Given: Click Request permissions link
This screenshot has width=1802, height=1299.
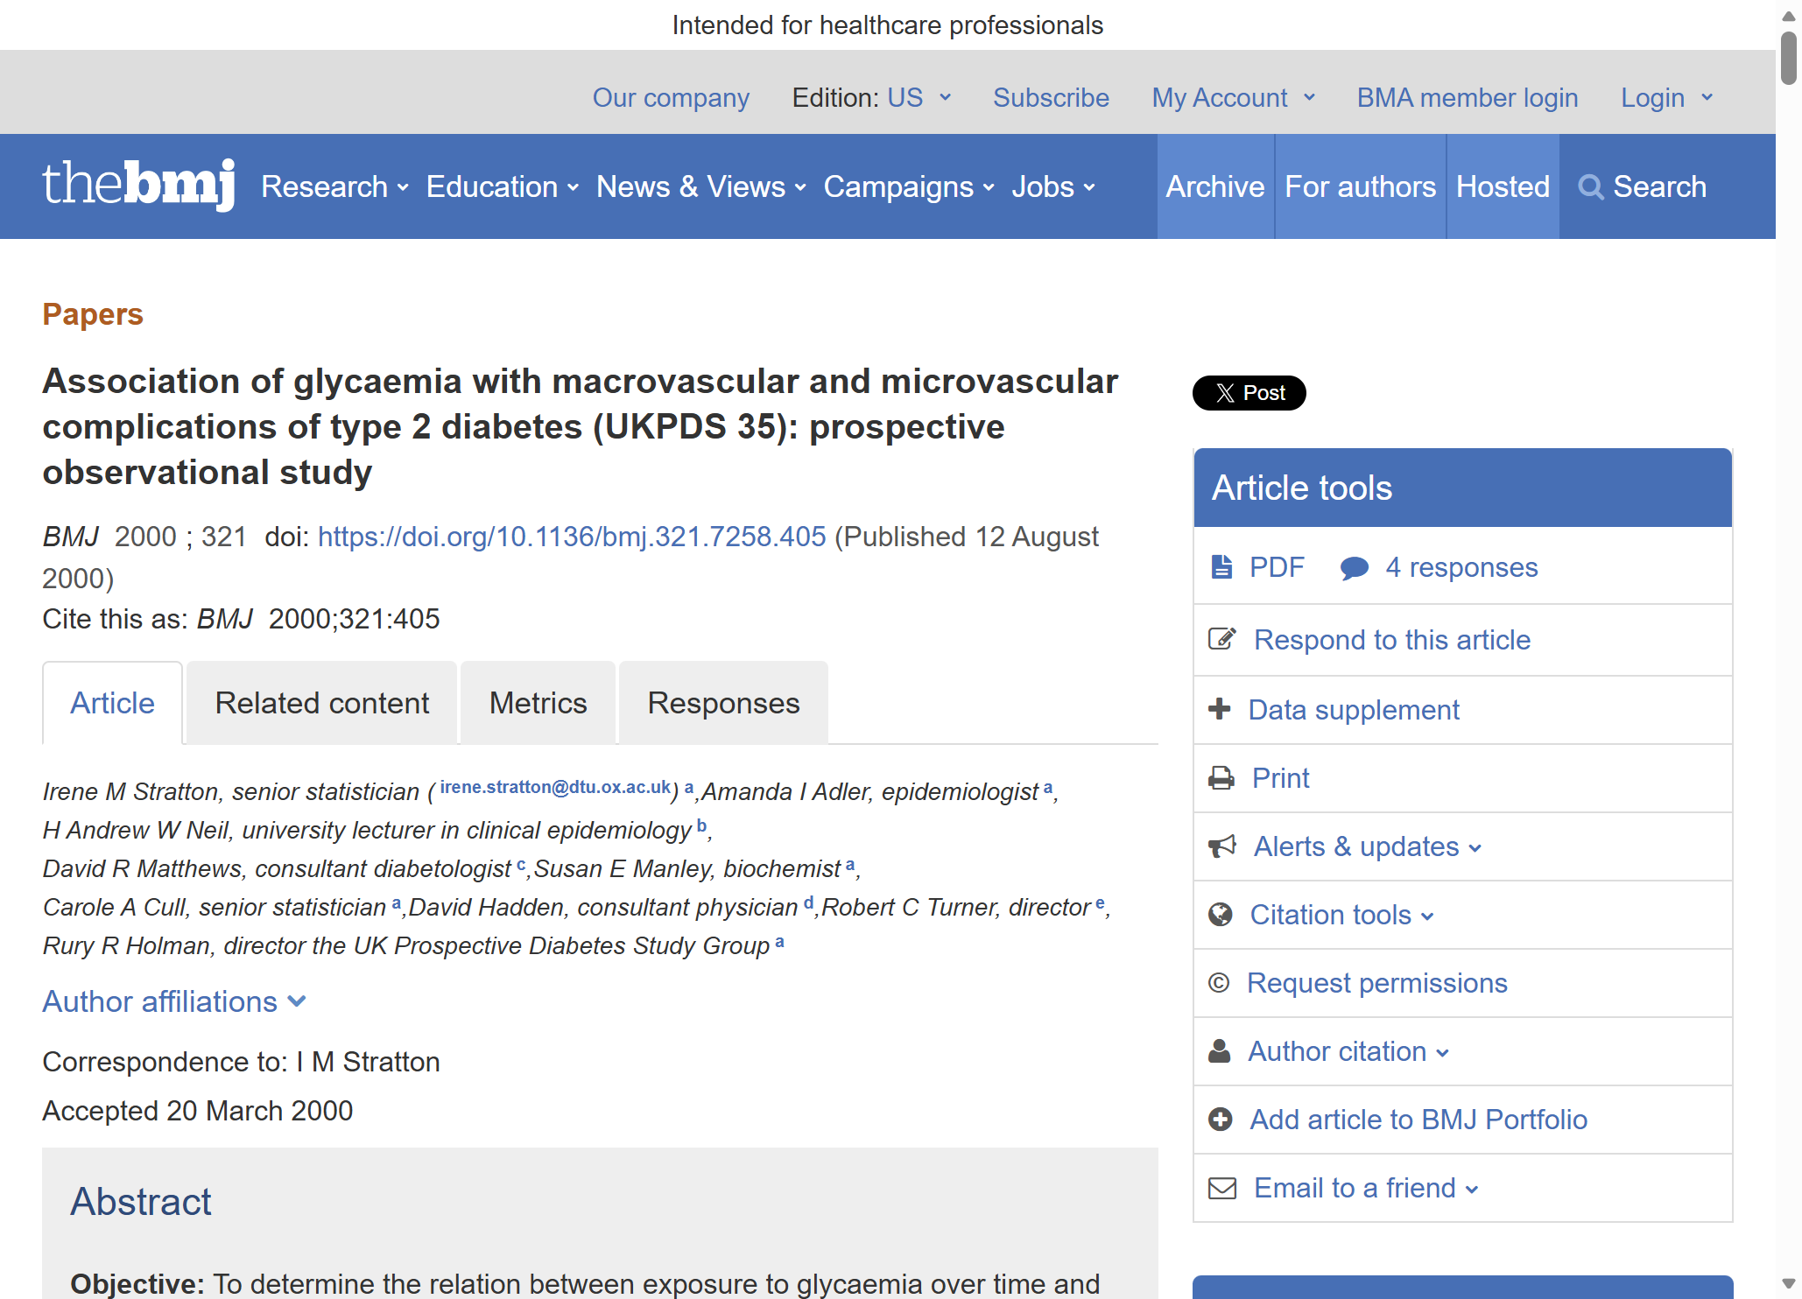Looking at the screenshot, I should [x=1376, y=983].
